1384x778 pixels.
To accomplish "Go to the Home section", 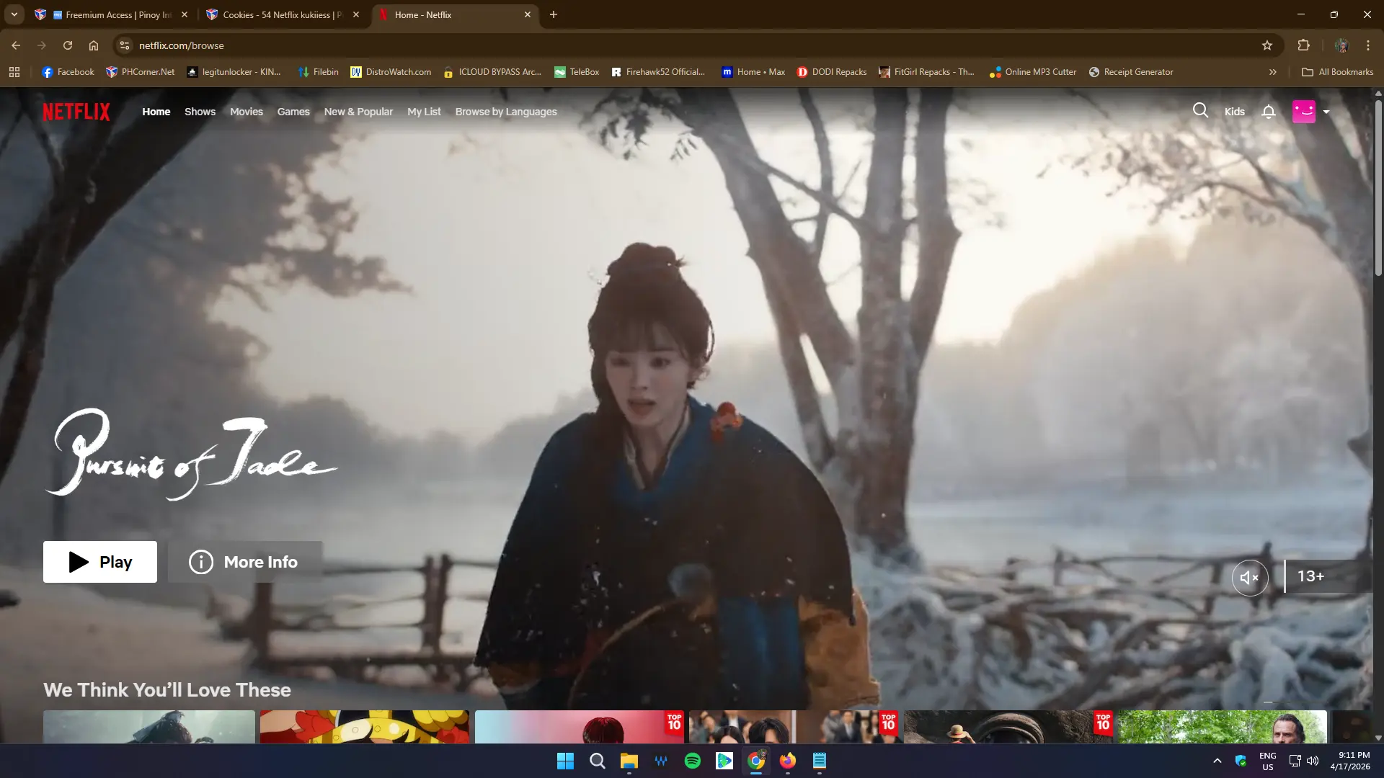I will click(x=156, y=112).
